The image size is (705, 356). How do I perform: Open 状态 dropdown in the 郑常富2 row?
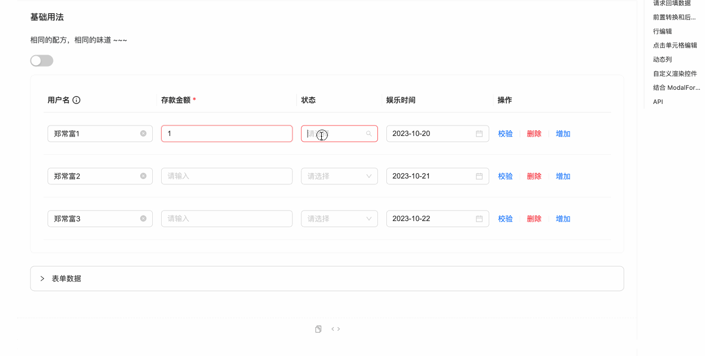click(339, 176)
